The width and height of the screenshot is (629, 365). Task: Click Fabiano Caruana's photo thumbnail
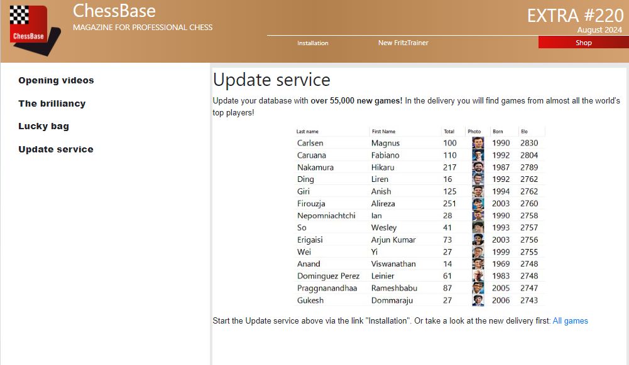click(x=478, y=155)
